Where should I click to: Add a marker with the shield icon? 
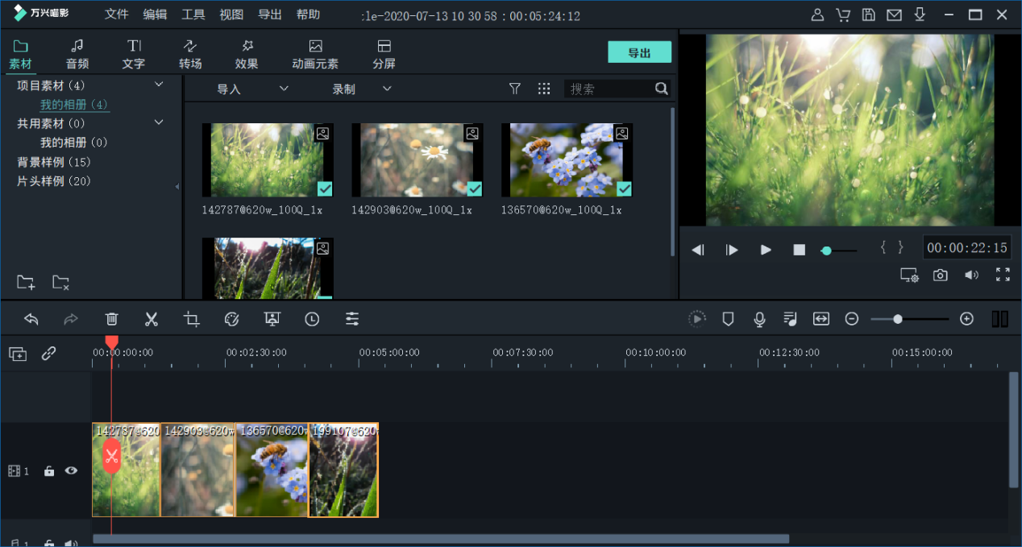tap(728, 319)
